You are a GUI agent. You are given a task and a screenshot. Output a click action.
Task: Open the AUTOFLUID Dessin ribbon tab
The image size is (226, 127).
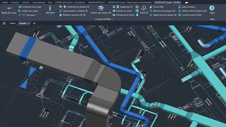point(96,2)
